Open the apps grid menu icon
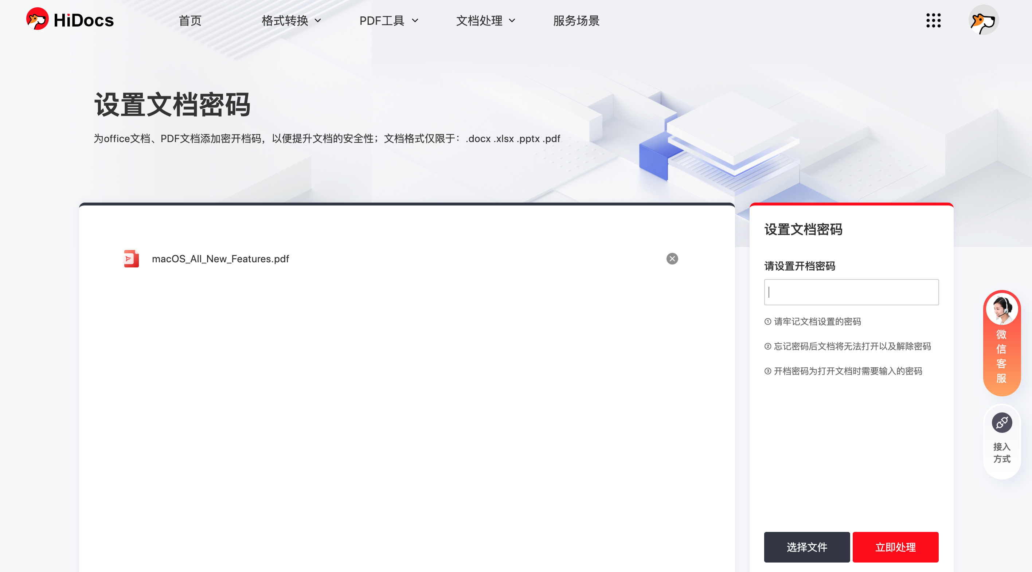Viewport: 1032px width, 572px height. (x=934, y=20)
